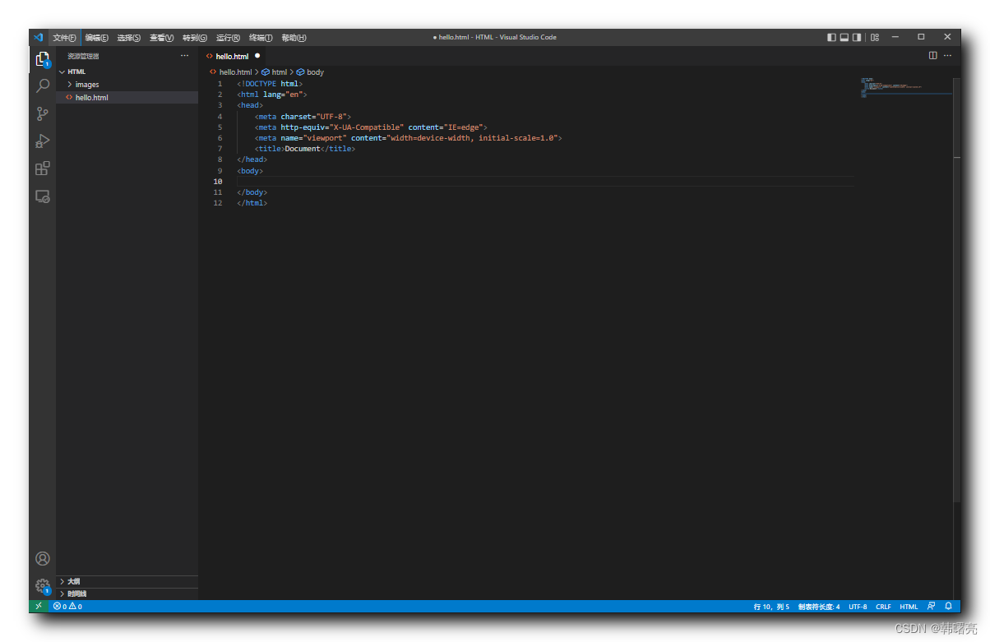Viewport: 990px width, 642px height.
Task: Open the Extensions view
Action: pyautogui.click(x=42, y=169)
